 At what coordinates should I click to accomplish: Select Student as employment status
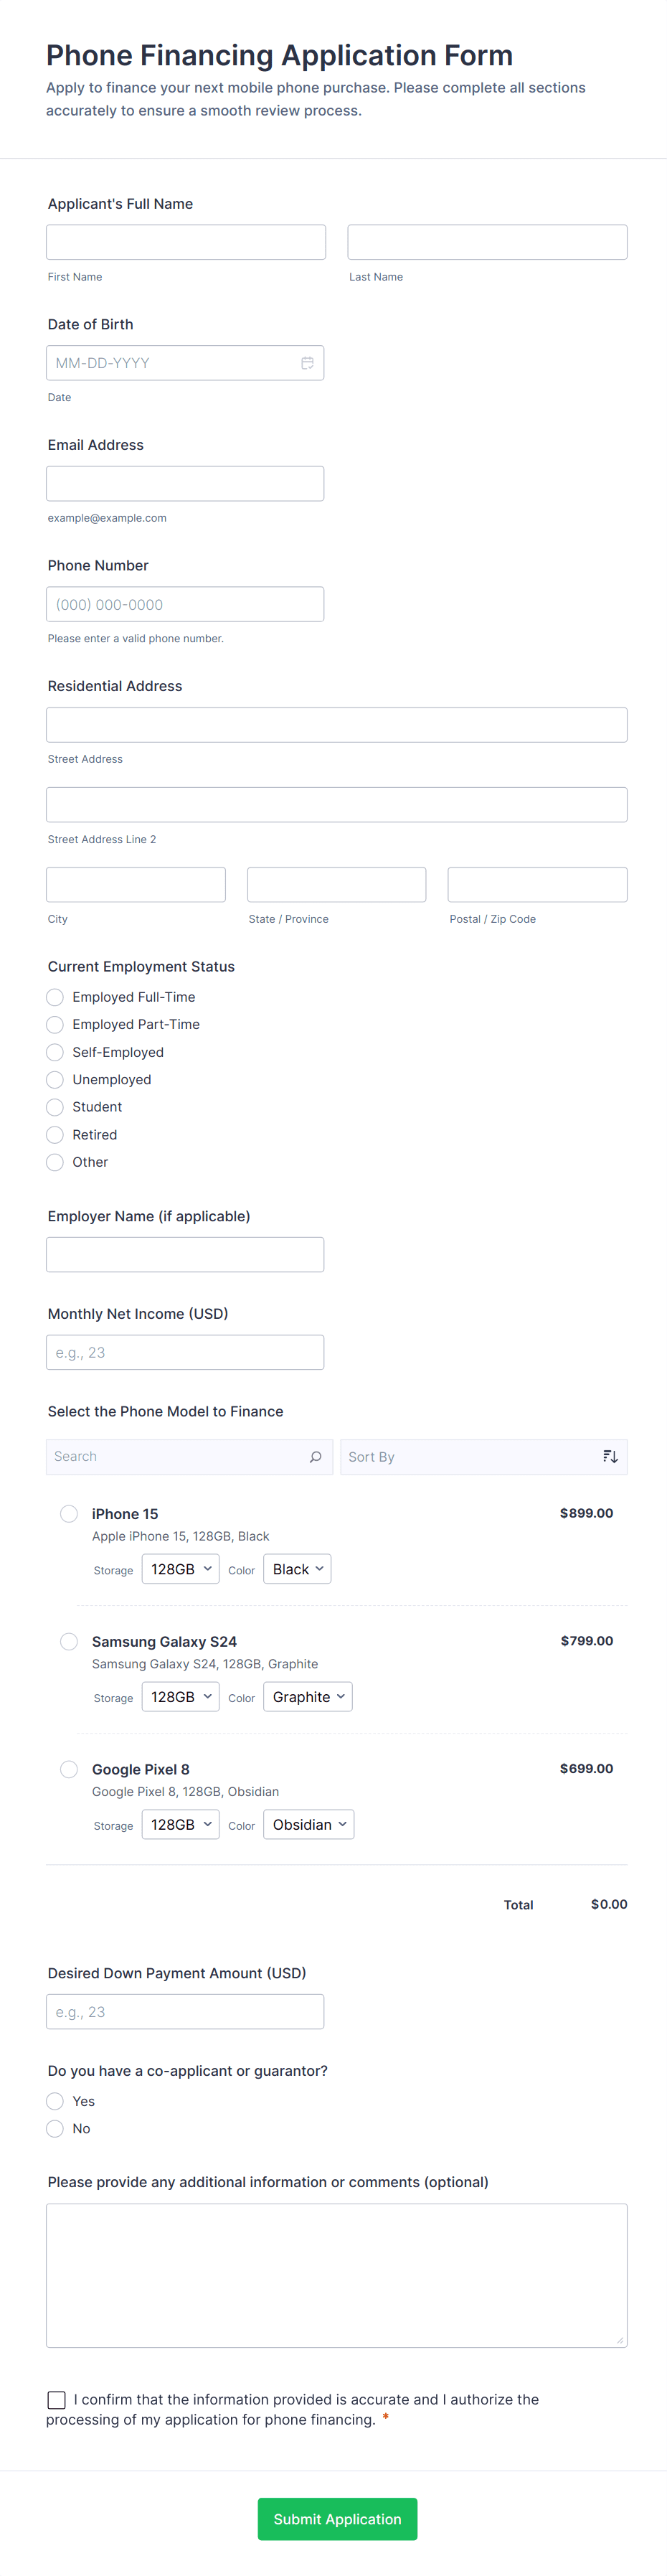(55, 1107)
